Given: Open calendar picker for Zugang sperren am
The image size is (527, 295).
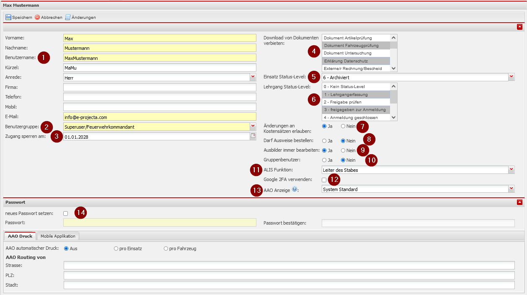Looking at the screenshot, I should 253,136.
